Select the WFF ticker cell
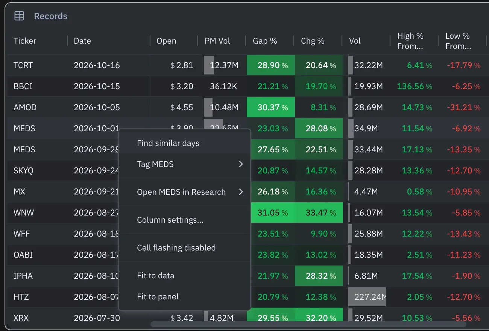 (x=38, y=234)
